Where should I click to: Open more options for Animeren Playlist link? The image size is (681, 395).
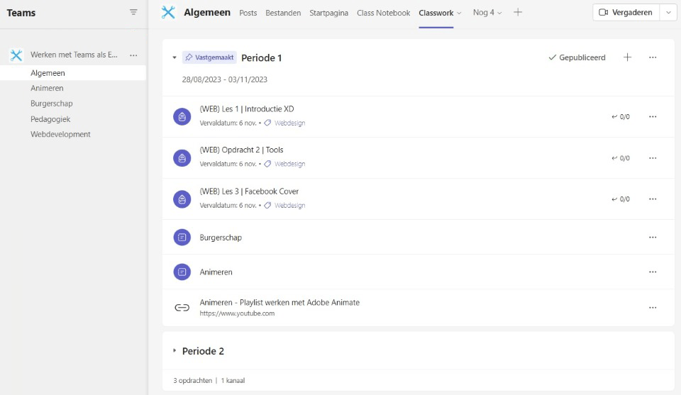[653, 308]
